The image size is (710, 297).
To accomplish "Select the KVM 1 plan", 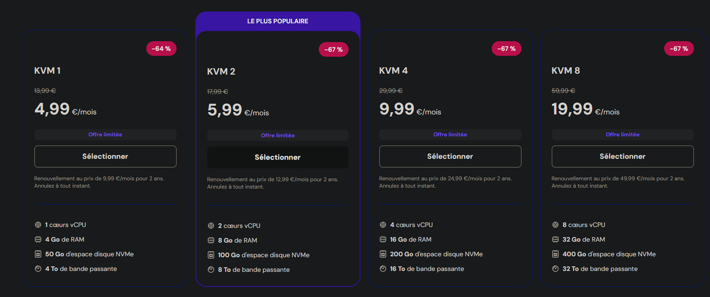I will (105, 157).
